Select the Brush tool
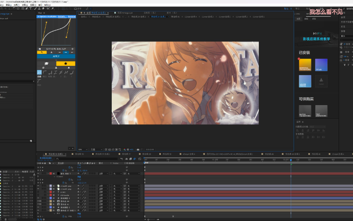Image resolution: width=353 pixels, height=221 pixels. pyautogui.click(x=36, y=8)
